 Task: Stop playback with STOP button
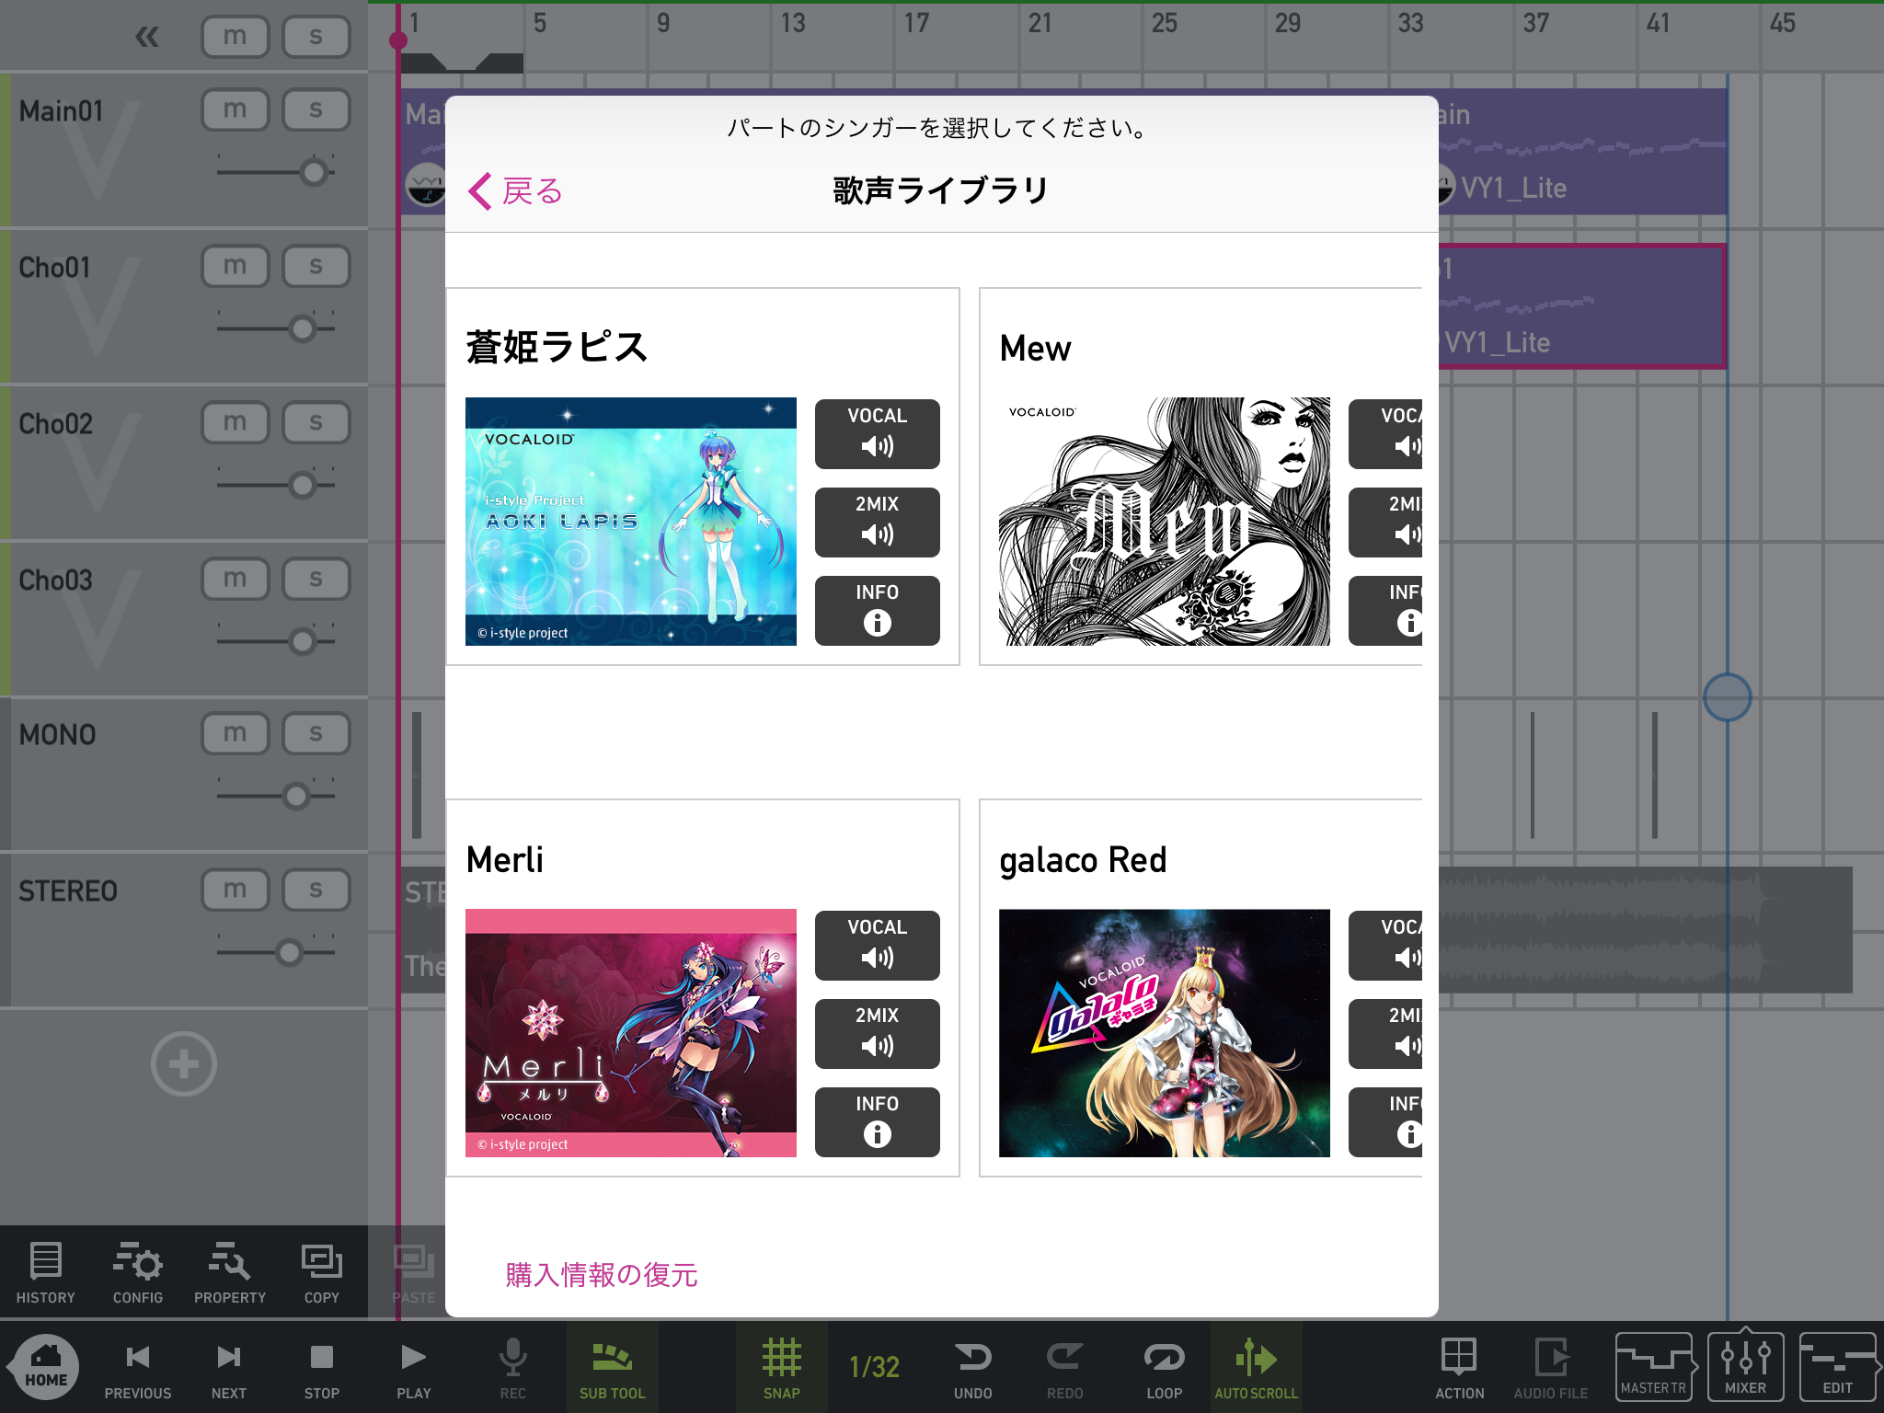click(322, 1369)
